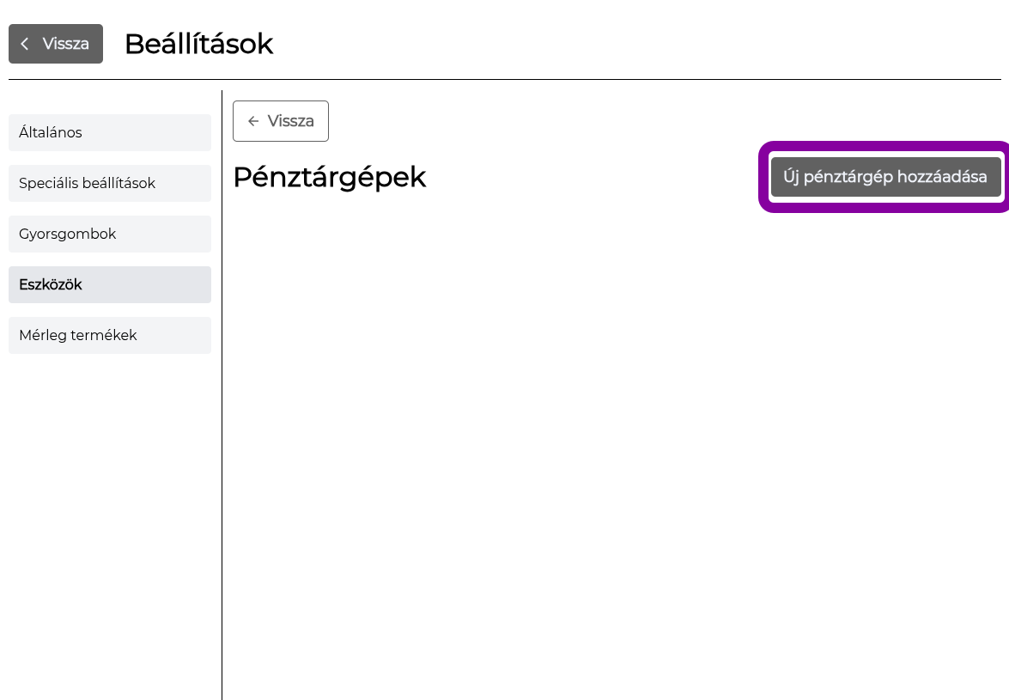Click the word Vissza in the dark header button
1009x700 pixels.
(x=65, y=44)
